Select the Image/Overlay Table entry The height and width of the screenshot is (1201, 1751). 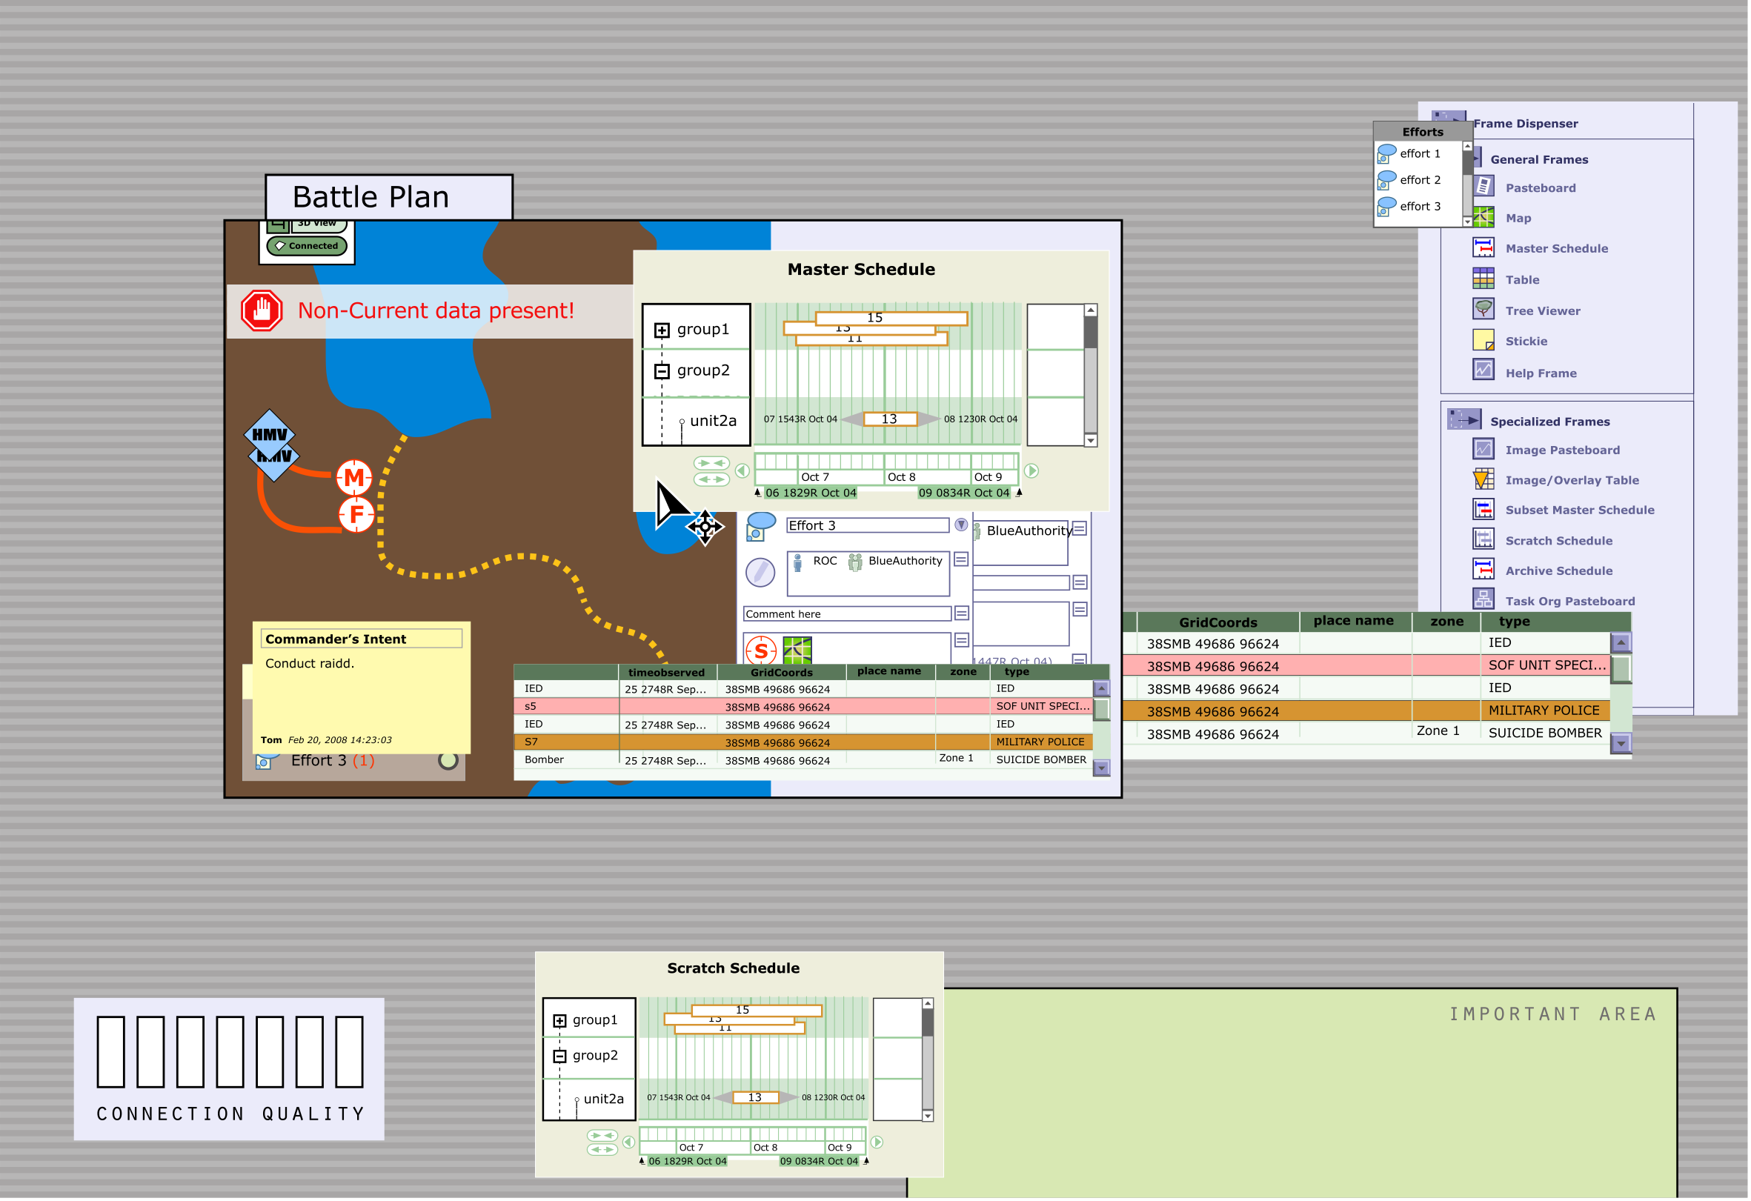pyautogui.click(x=1574, y=481)
